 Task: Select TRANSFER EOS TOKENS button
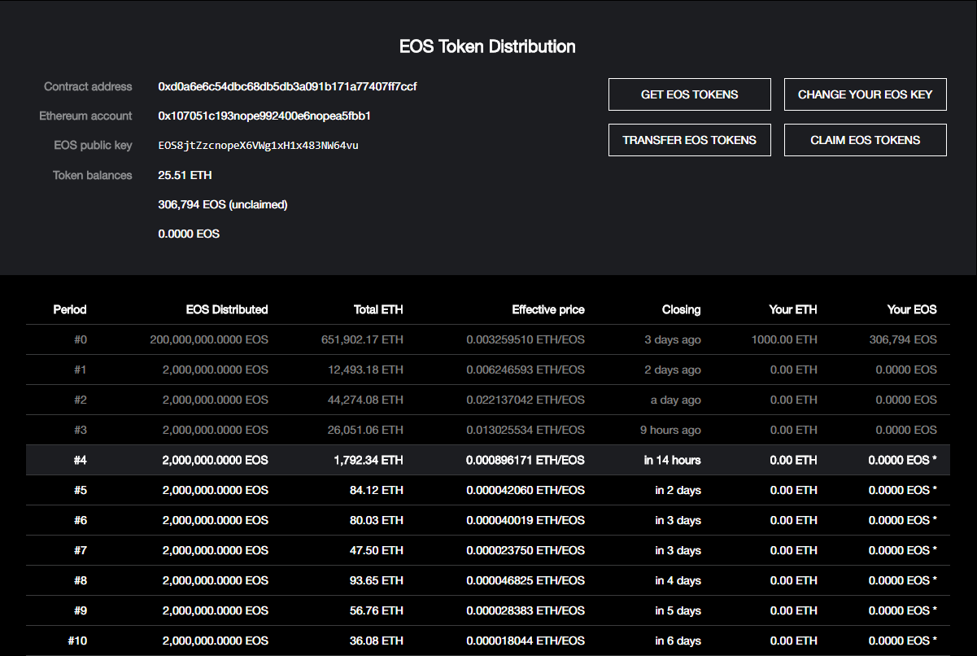point(690,140)
